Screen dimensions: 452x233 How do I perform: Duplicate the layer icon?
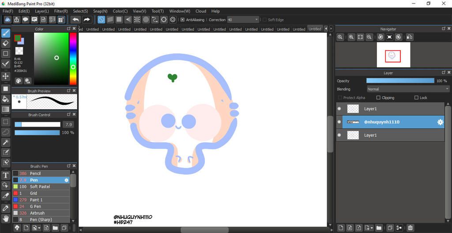pos(390,228)
